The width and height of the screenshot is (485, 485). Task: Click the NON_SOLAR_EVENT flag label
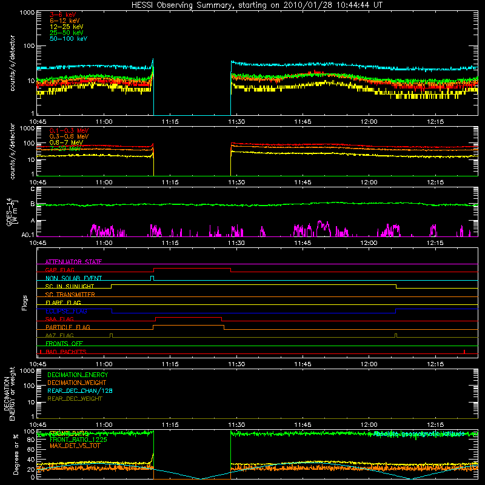click(x=73, y=278)
